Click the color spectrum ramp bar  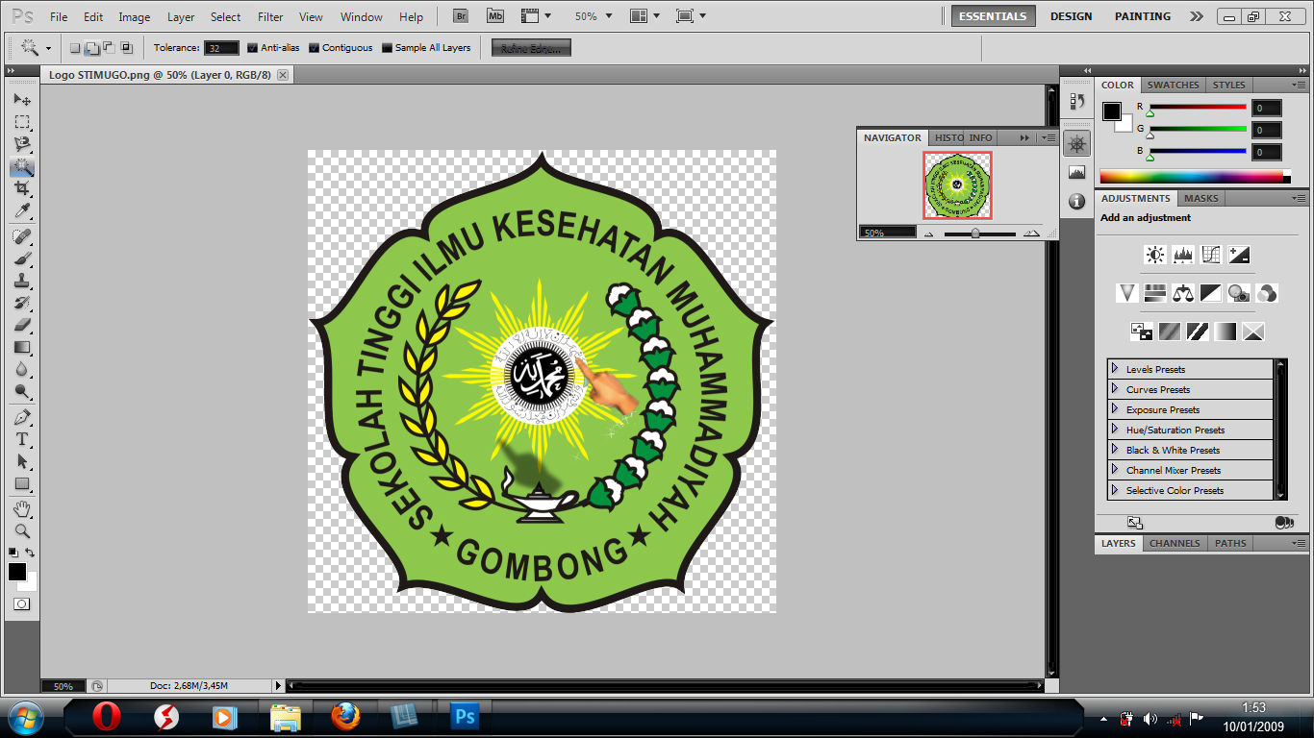click(x=1191, y=176)
